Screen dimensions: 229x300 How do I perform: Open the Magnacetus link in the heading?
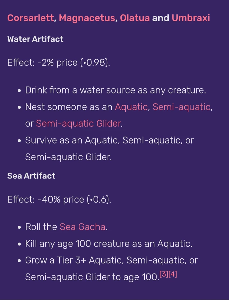tap(87, 18)
